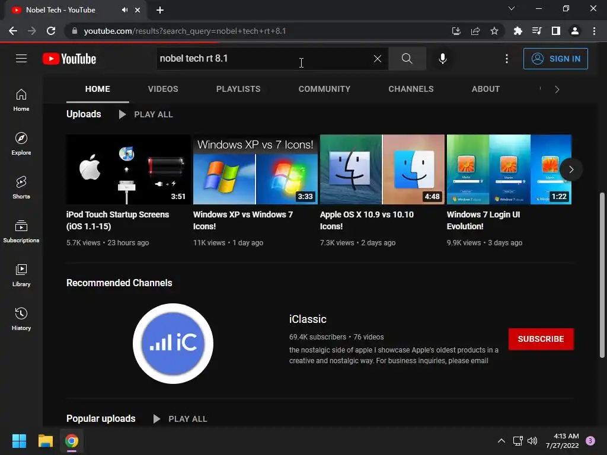Screen dimensions: 607x455
Task: Switch to the PLAYLISTS tab
Action: click(238, 89)
